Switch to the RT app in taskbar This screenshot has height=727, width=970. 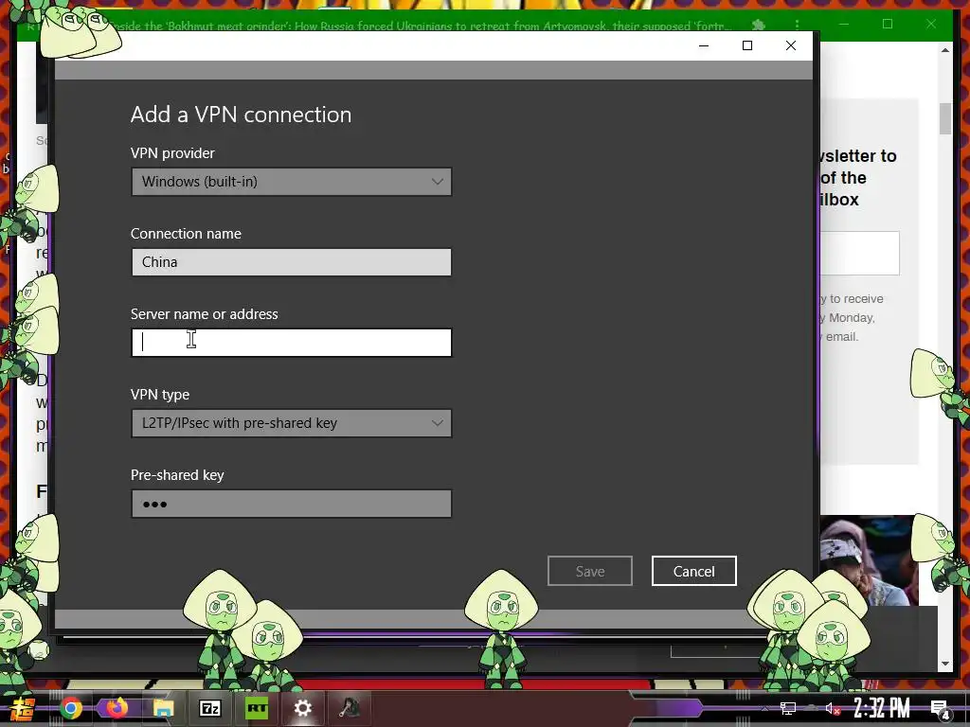(x=257, y=708)
